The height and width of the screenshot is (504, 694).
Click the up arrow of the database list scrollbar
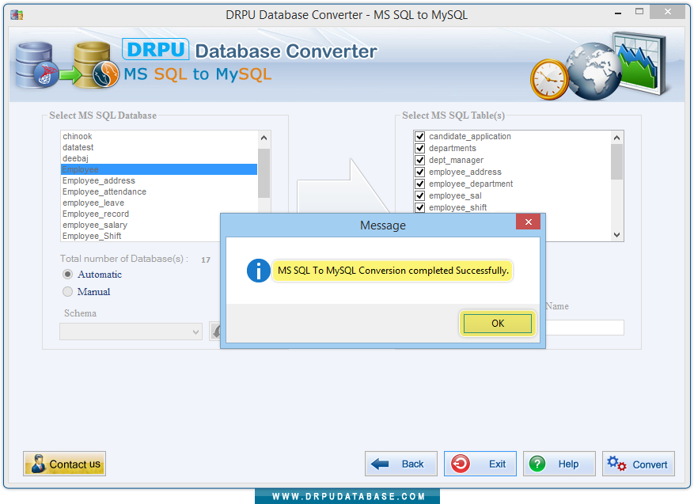(264, 138)
